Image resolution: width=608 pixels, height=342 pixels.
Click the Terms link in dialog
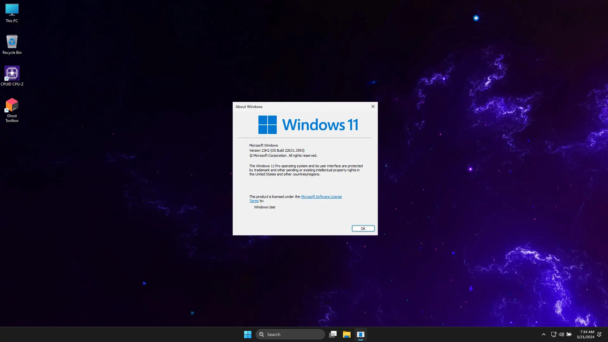pos(254,201)
